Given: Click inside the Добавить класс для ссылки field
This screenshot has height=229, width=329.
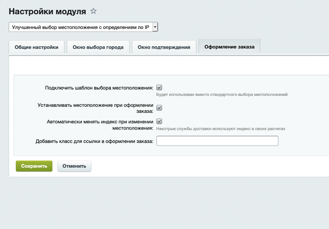Looking at the screenshot, I should 217,141.
